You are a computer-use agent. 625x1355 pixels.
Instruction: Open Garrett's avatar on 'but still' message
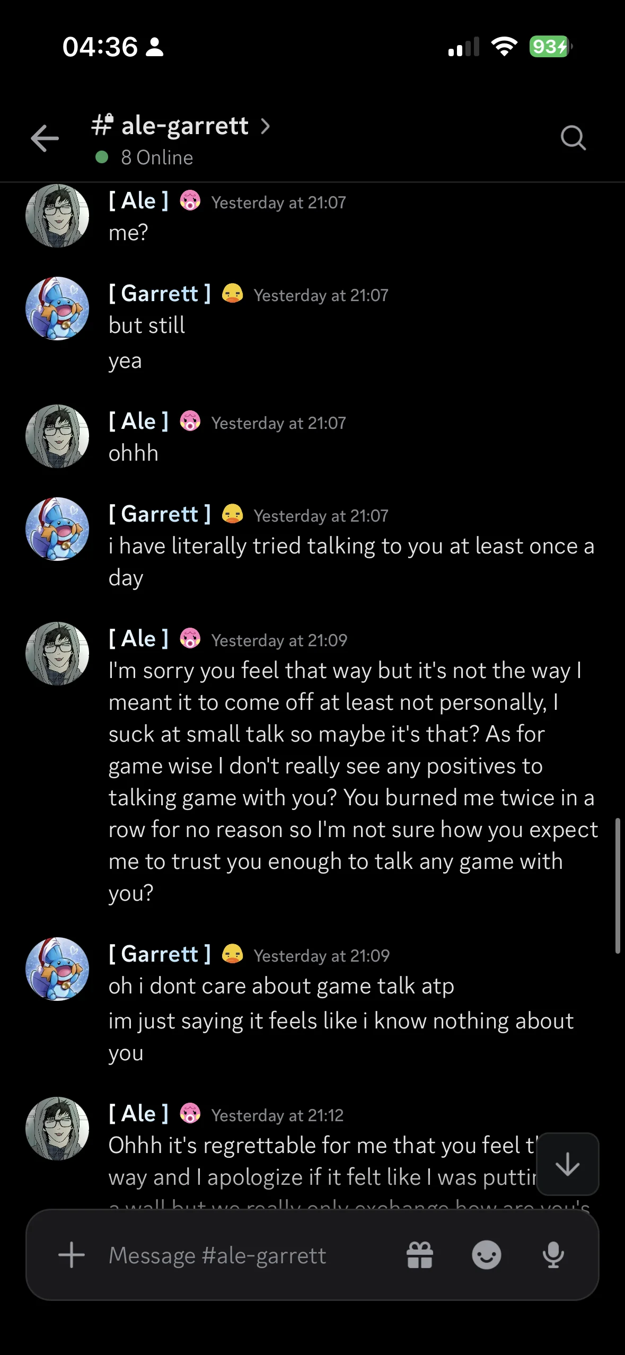pos(57,309)
